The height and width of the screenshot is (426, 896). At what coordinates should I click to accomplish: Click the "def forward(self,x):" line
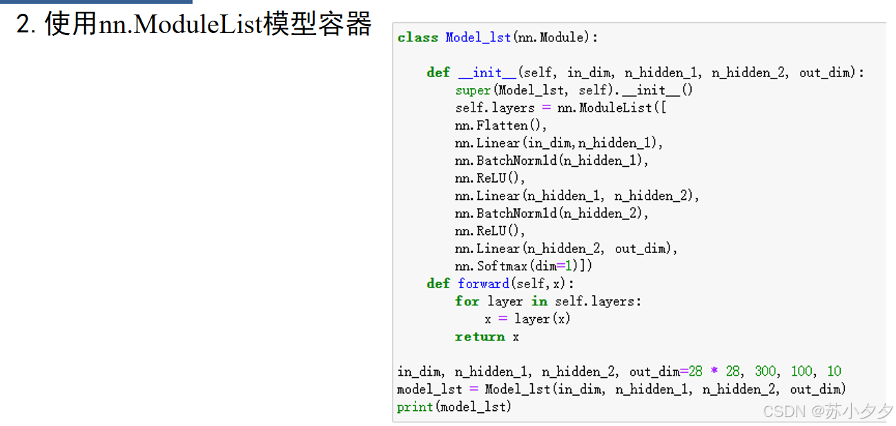pyautogui.click(x=500, y=284)
